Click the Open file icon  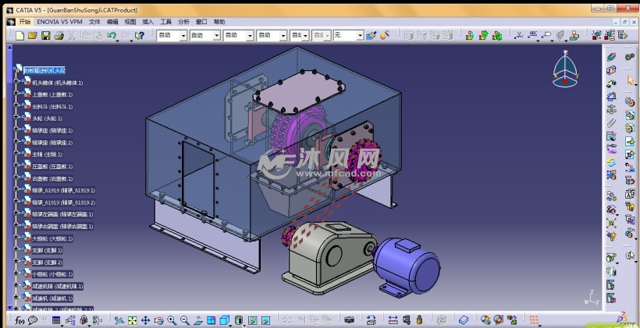pyautogui.click(x=32, y=36)
